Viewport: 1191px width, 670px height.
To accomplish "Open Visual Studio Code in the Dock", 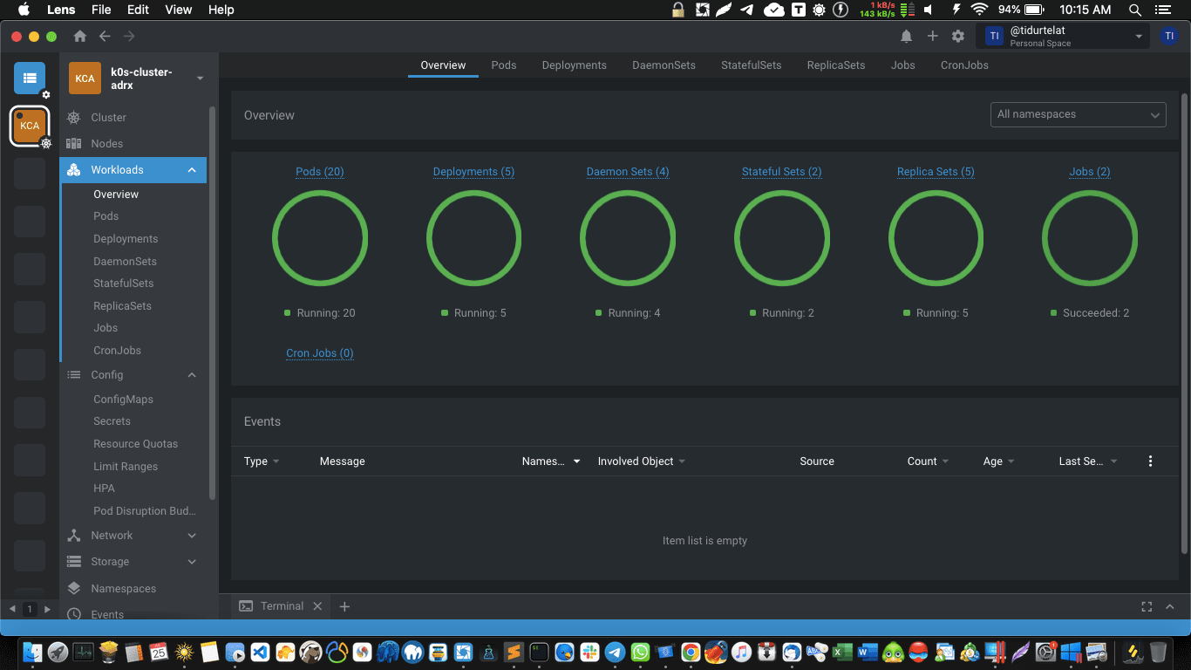I will [x=260, y=652].
